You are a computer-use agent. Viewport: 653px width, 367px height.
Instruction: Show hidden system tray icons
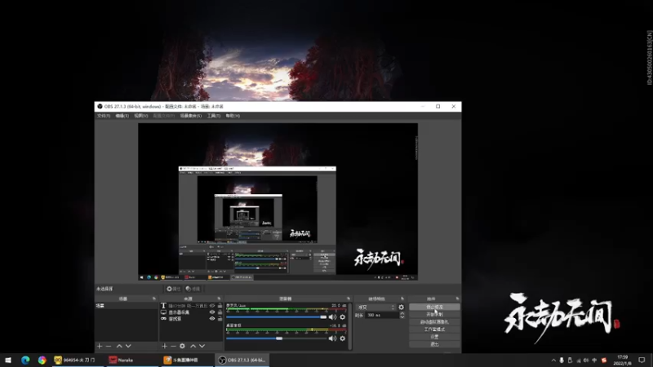click(553, 360)
